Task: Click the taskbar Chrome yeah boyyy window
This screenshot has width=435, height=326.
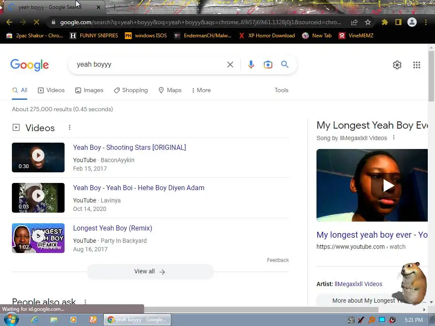Action: click(137, 320)
